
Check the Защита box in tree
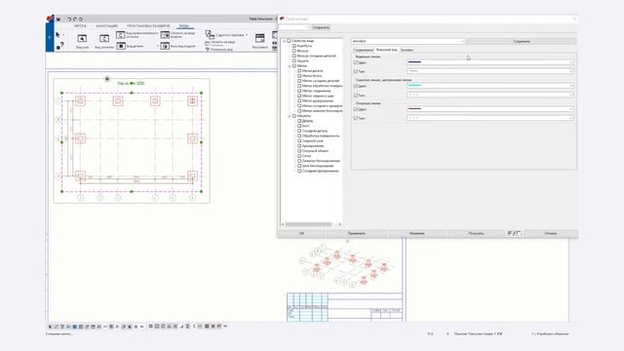pyautogui.click(x=294, y=60)
